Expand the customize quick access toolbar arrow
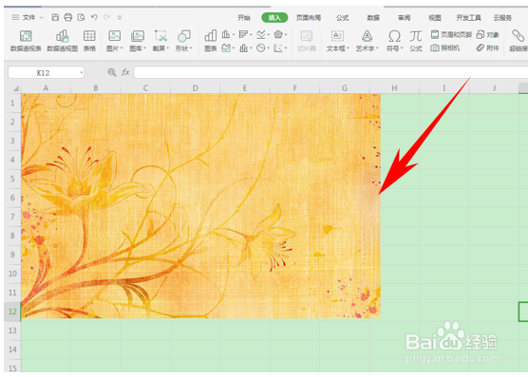Viewport: 528px width, 377px height. pyautogui.click(x=120, y=17)
